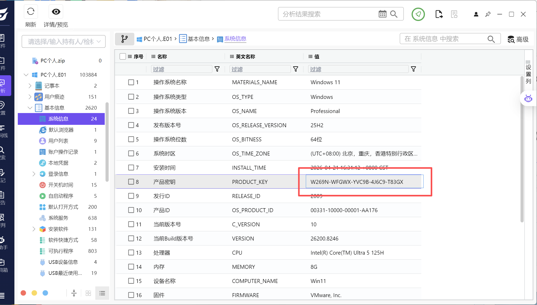Switch to list view icon at the bottom

tap(102, 293)
